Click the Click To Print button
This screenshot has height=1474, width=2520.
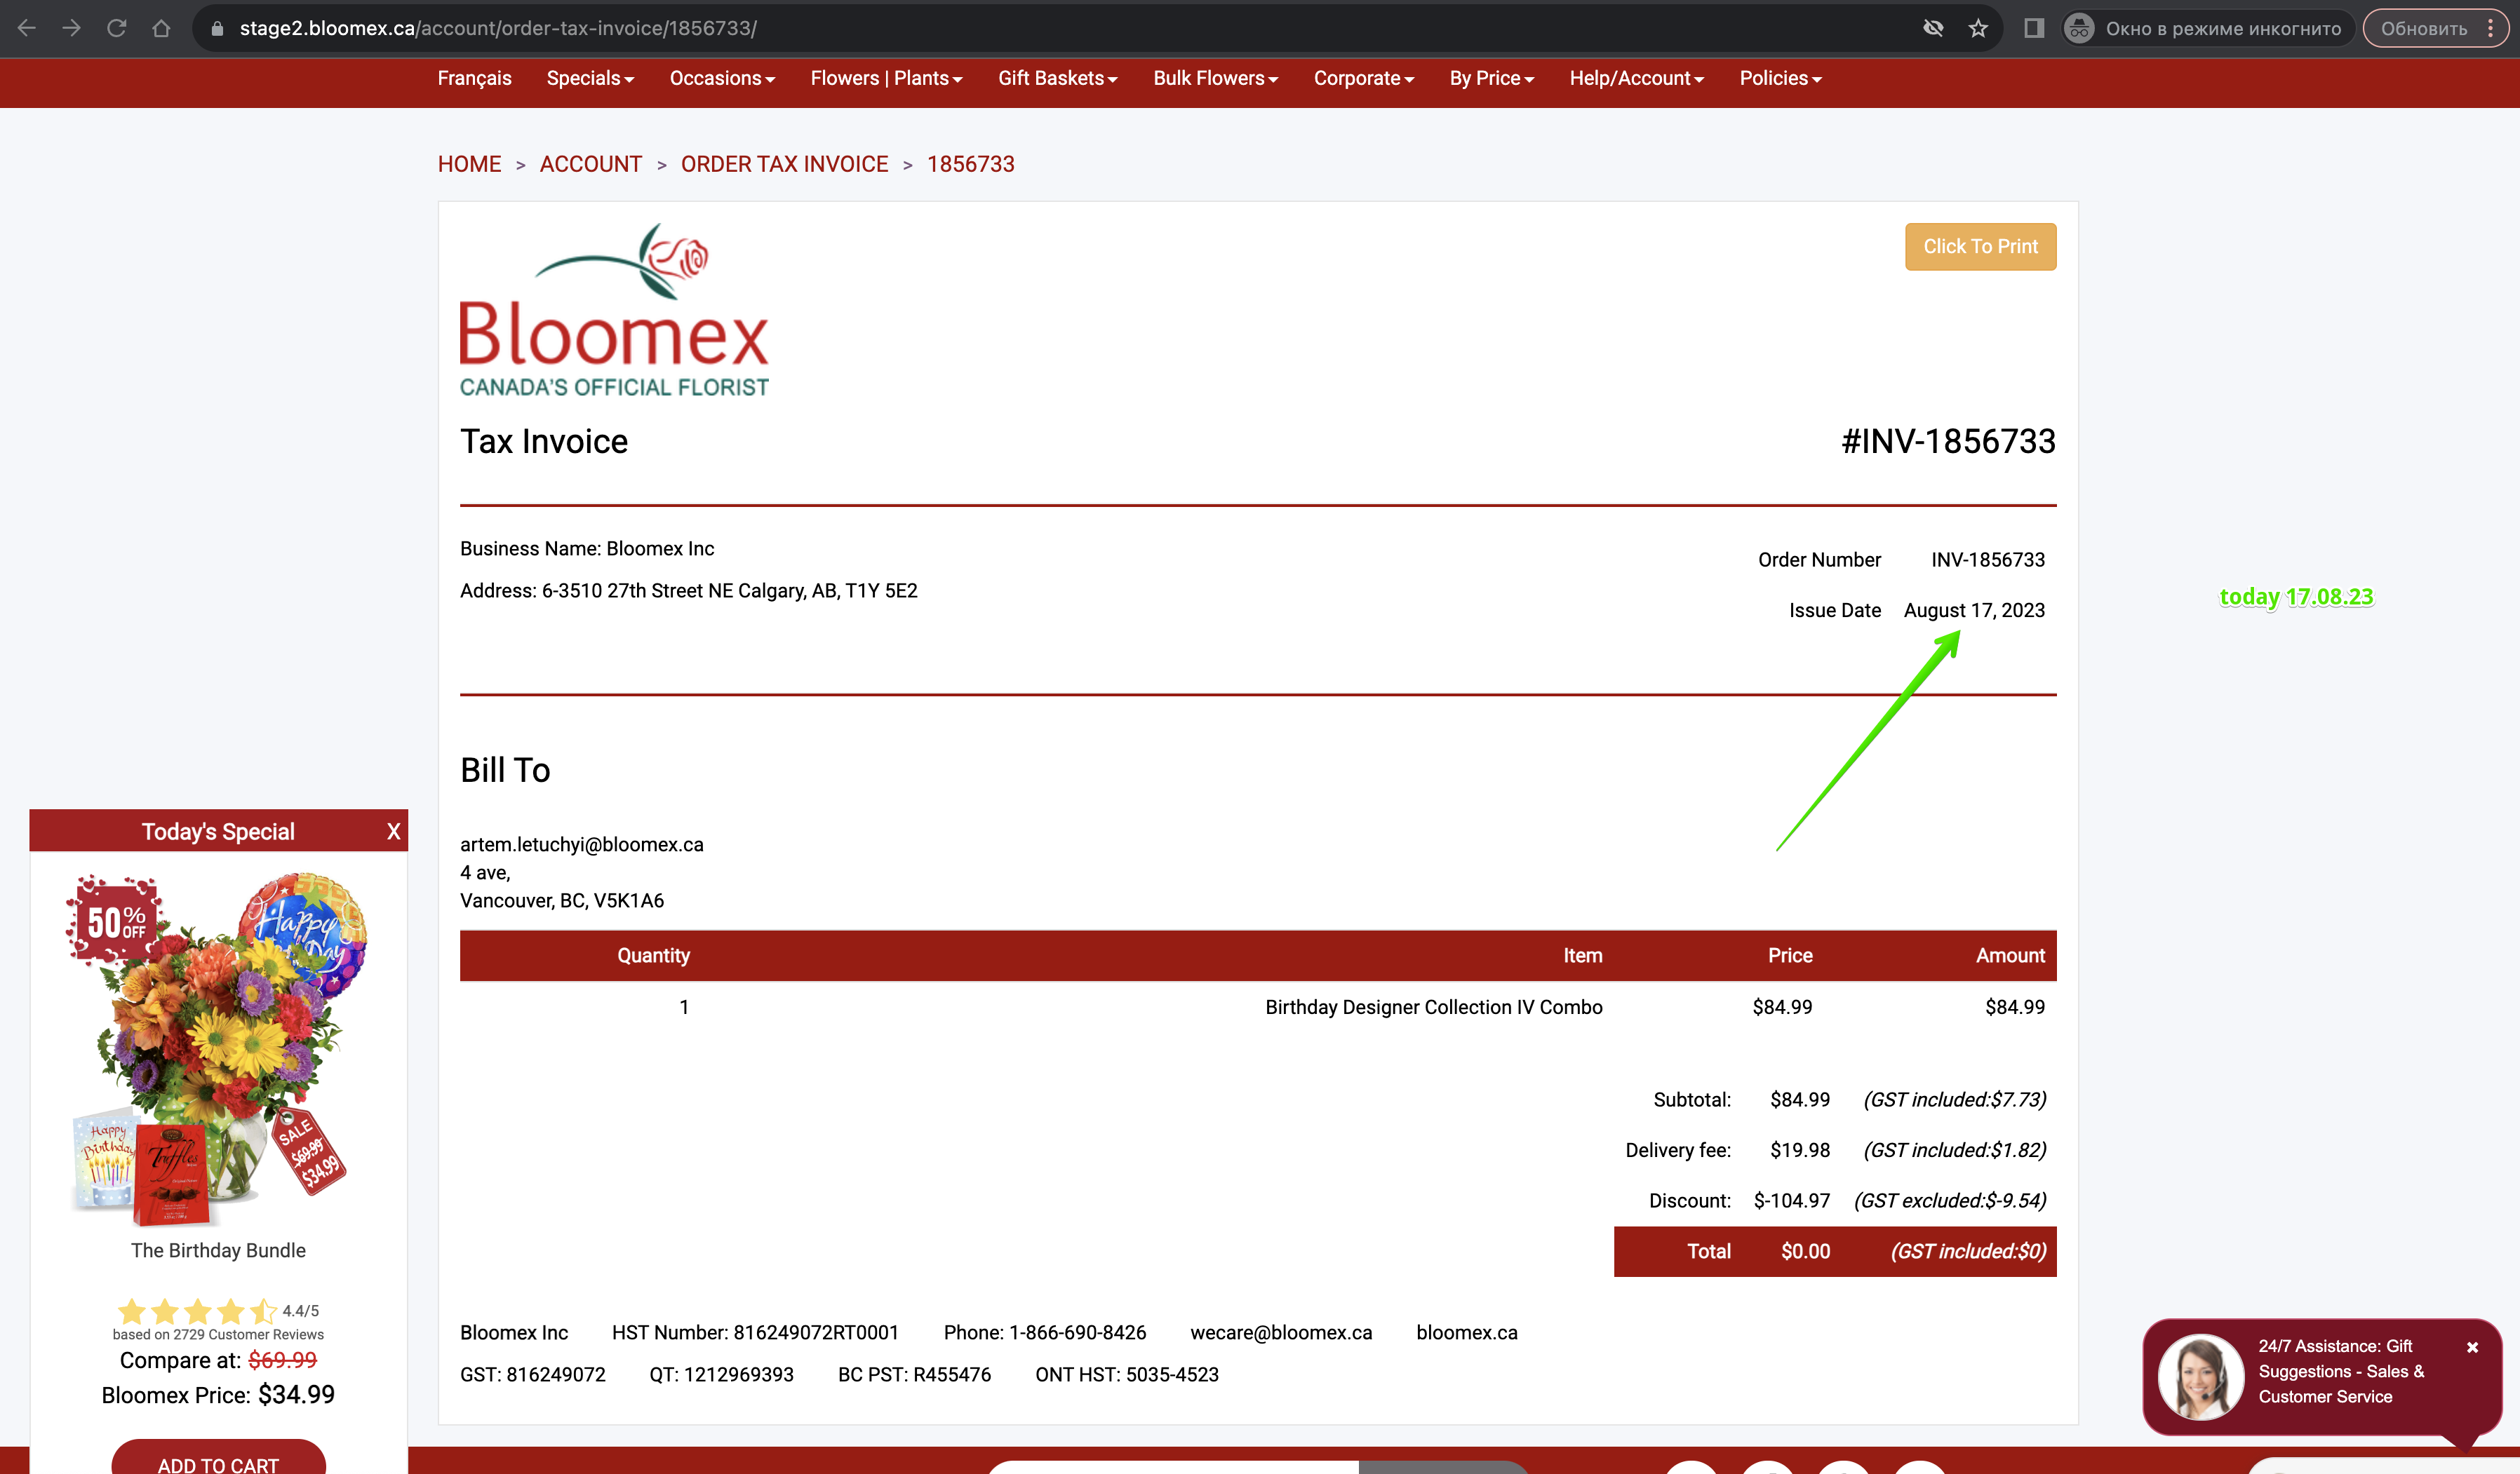coord(1980,246)
